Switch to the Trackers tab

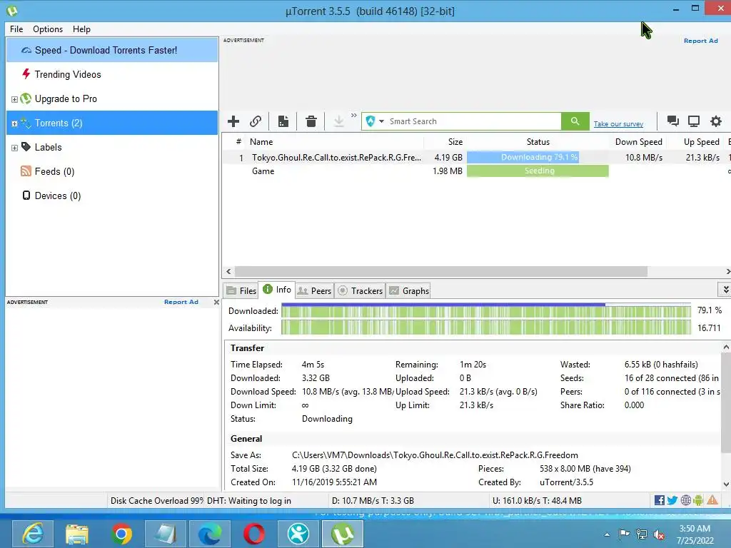[x=360, y=291]
